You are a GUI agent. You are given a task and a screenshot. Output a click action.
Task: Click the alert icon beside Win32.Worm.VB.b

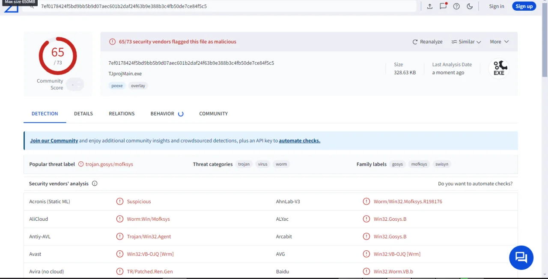366,272
